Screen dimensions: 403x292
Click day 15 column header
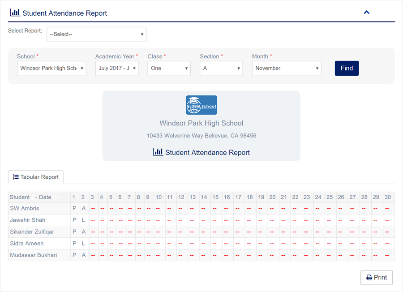point(215,197)
